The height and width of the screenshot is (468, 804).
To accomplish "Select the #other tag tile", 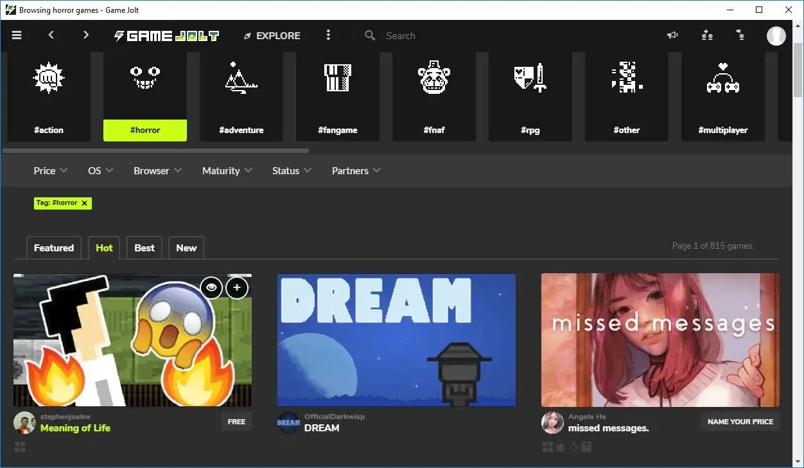I will point(627,96).
